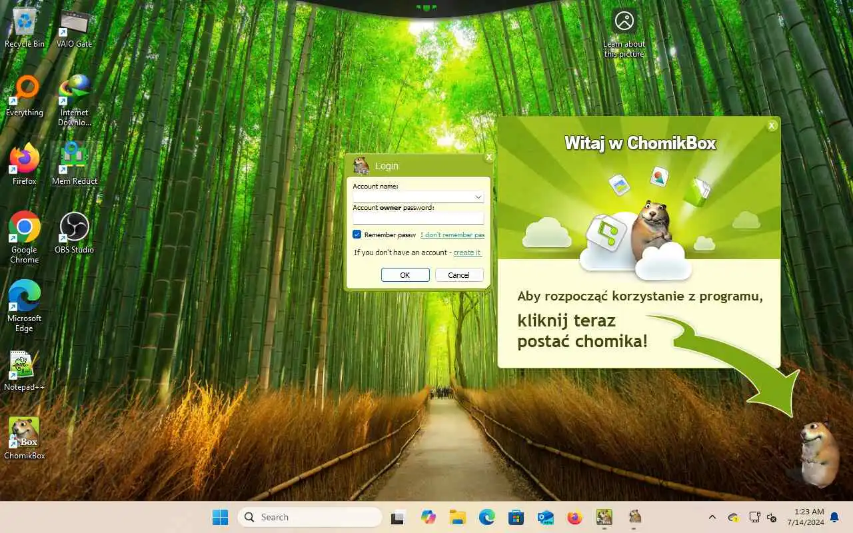853x533 pixels.
Task: Click the 'Learn about this picture' icon
Action: tap(624, 33)
